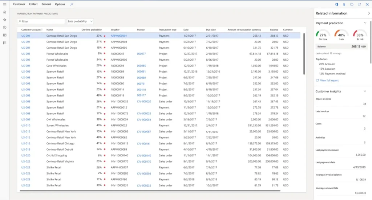Open Modules list icon in sidebar

4,43
